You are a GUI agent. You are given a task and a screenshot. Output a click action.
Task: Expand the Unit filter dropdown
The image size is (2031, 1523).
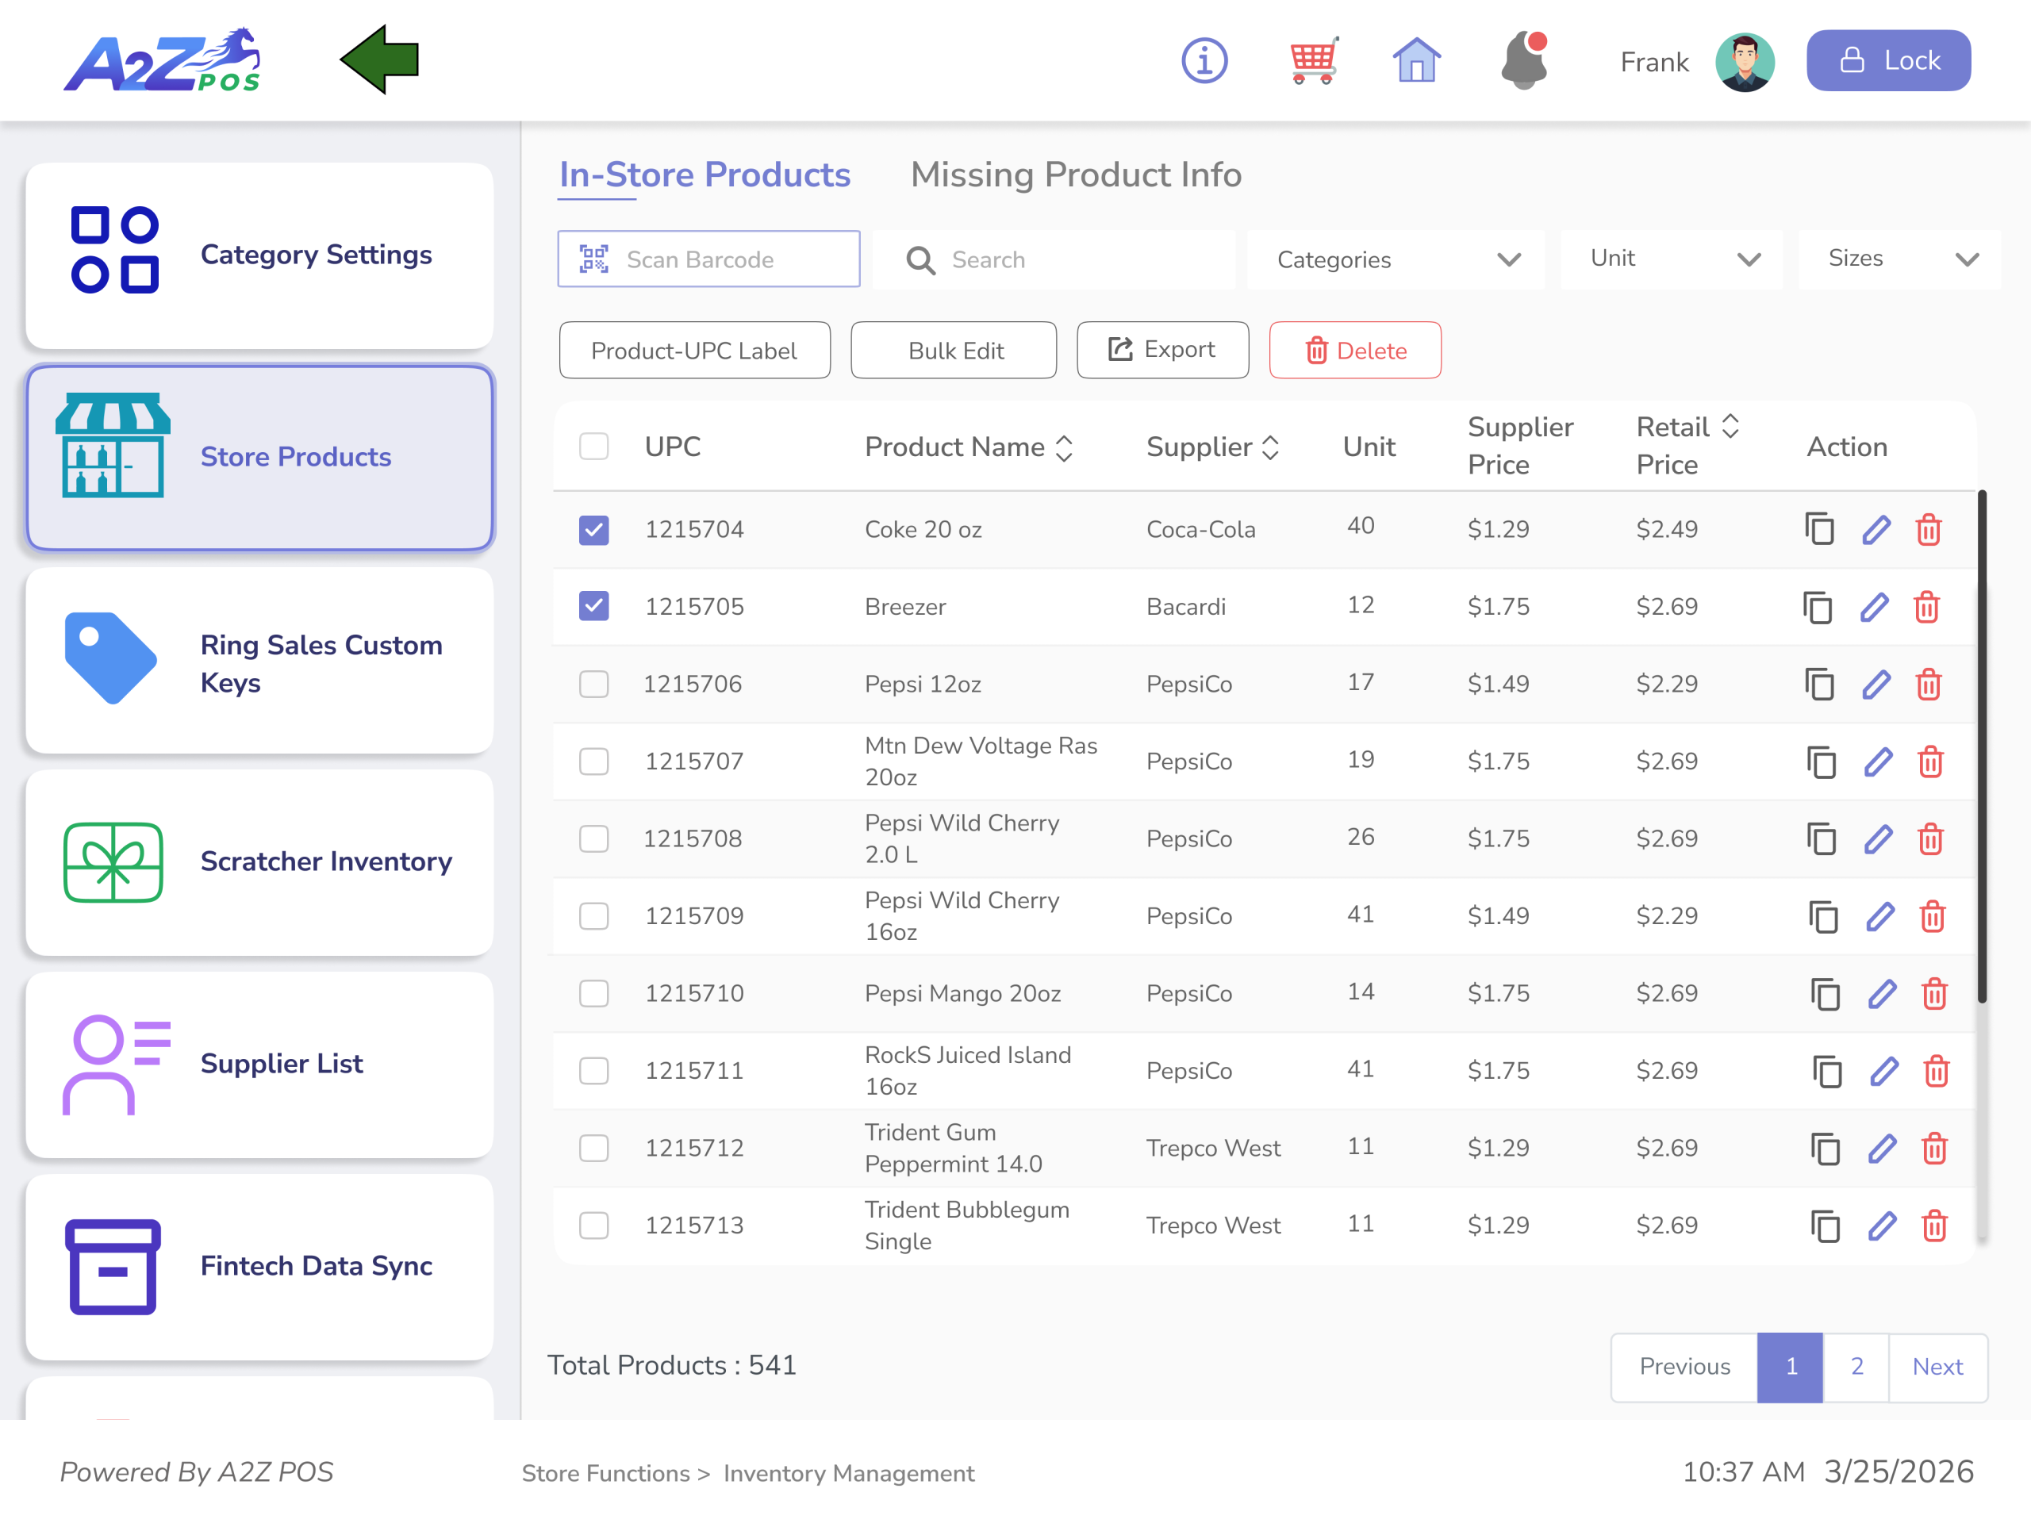click(1672, 260)
